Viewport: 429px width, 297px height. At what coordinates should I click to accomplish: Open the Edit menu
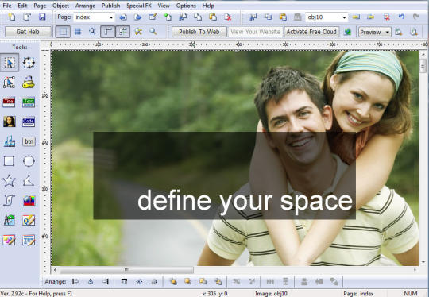(22, 6)
